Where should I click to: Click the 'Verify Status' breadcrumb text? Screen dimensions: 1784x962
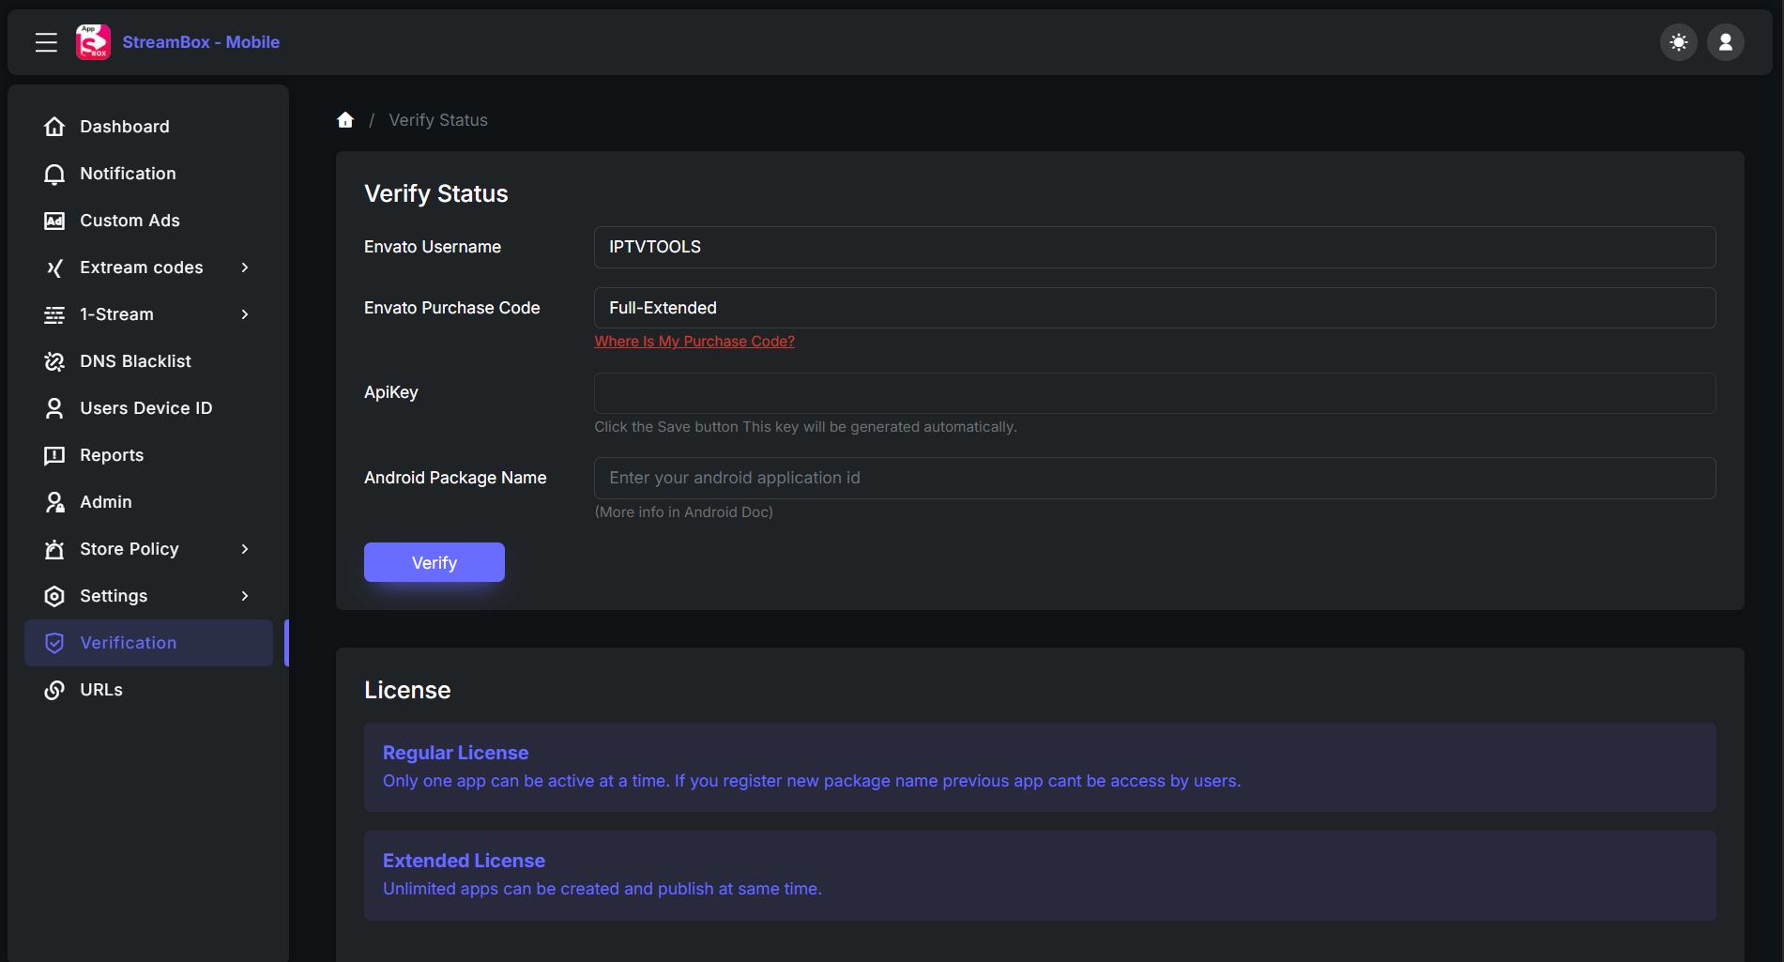point(438,120)
